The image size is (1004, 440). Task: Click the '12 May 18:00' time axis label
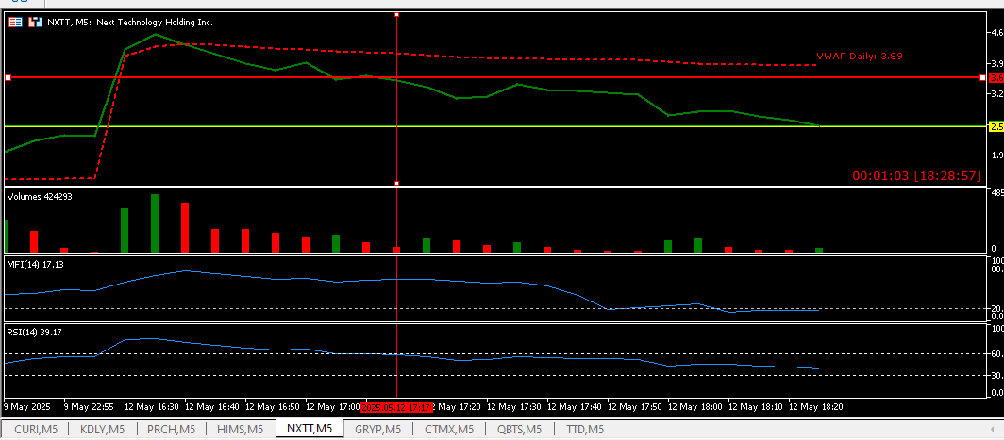[695, 407]
